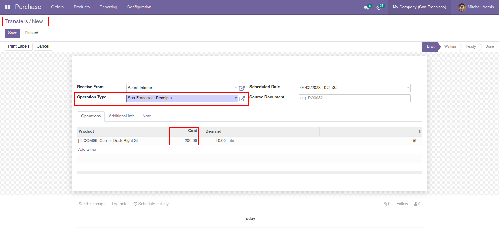Click the Discard button
The width and height of the screenshot is (499, 228).
[31, 33]
